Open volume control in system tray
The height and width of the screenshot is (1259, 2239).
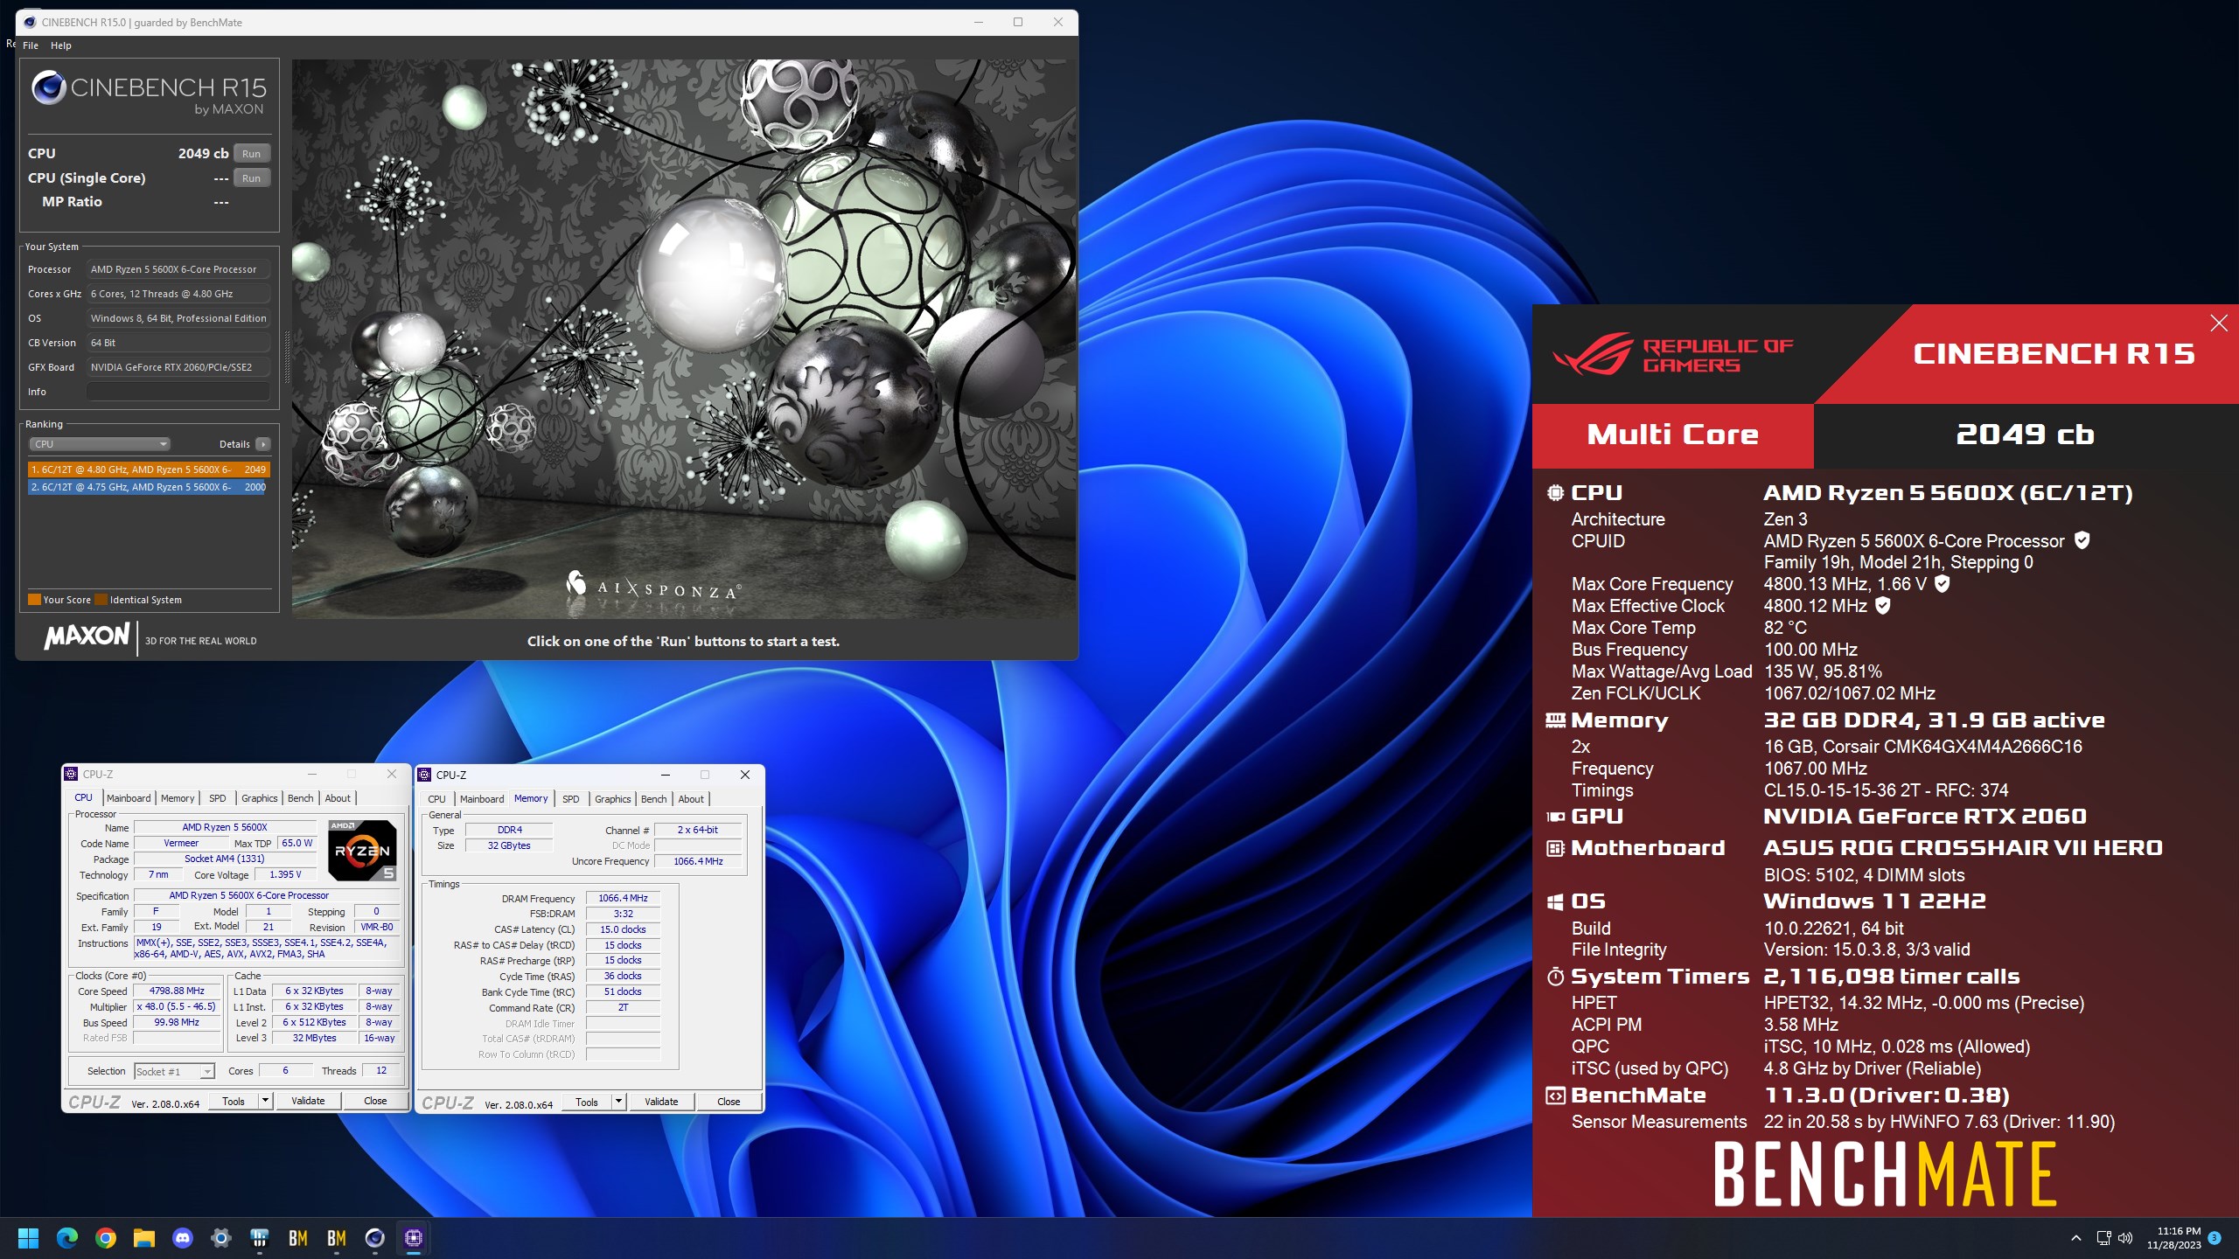click(2126, 1238)
